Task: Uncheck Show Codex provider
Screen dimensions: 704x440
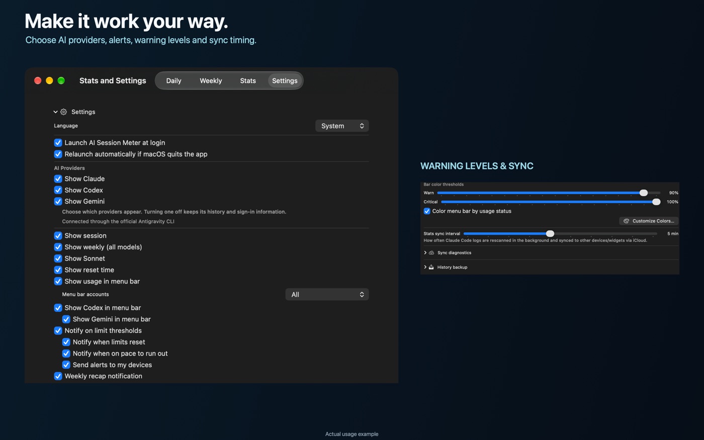Action: [x=58, y=190]
